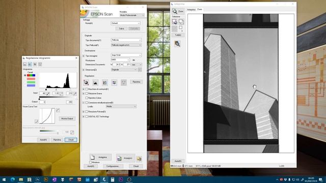Click Chiudi in Regolazione Istogramma
The width and height of the screenshot is (326, 183).
(x=71, y=140)
